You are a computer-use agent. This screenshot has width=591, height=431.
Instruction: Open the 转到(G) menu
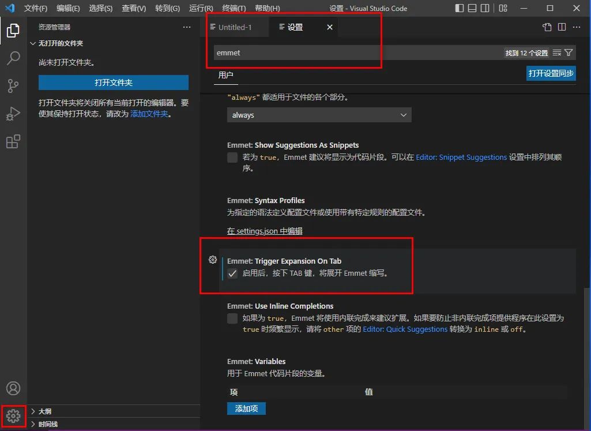[x=167, y=8]
